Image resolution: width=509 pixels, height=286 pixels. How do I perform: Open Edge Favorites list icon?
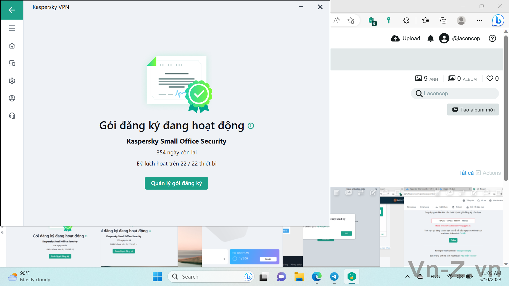tap(425, 20)
